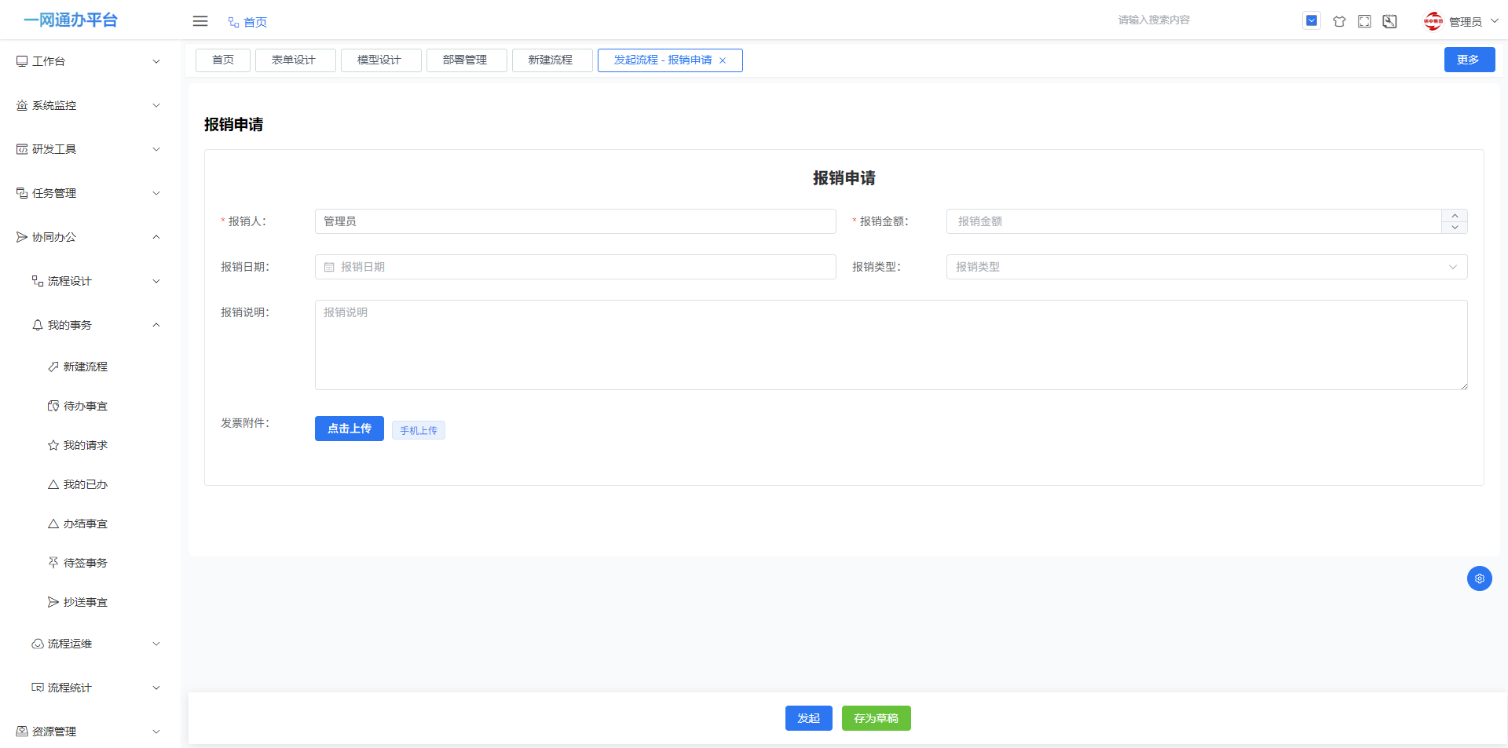Collapse the 我的事务 submenu
1508x748 pixels.
pyautogui.click(x=90, y=325)
